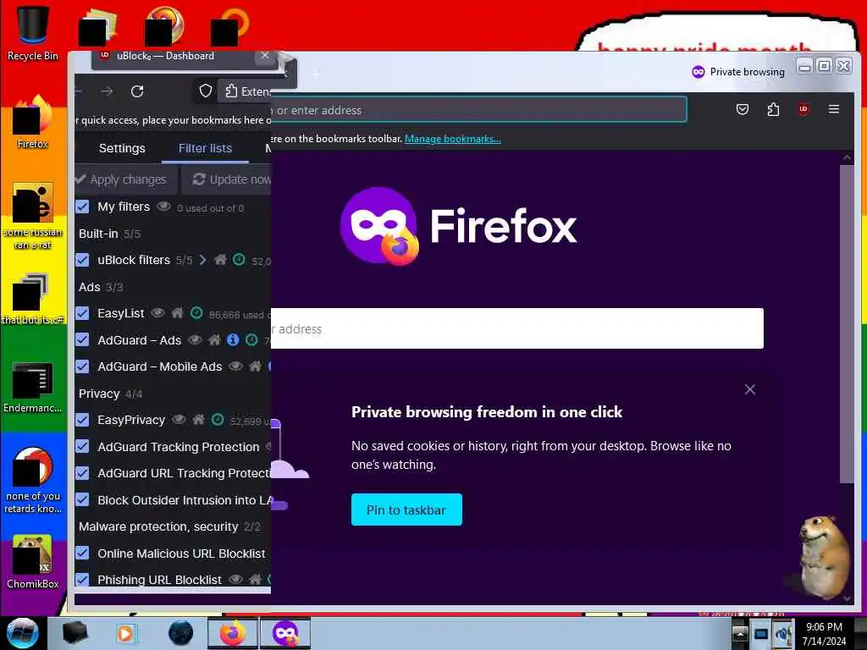This screenshot has width=867, height=650.
Task: Collapse the Privacy filter group header
Action: coord(111,394)
